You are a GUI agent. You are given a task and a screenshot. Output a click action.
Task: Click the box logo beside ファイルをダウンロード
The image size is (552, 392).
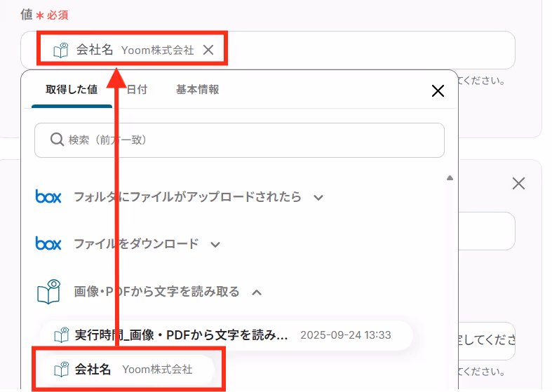(48, 243)
